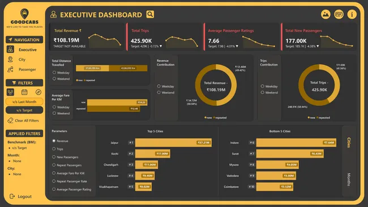Select Average Fare Per KM parameter

(x=54, y=173)
